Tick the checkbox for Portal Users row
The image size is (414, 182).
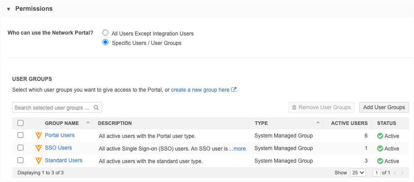click(x=20, y=135)
